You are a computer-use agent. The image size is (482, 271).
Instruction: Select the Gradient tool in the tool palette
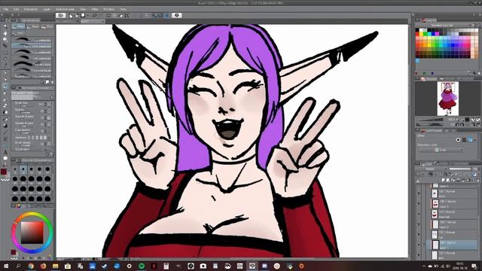pyautogui.click(x=5, y=126)
